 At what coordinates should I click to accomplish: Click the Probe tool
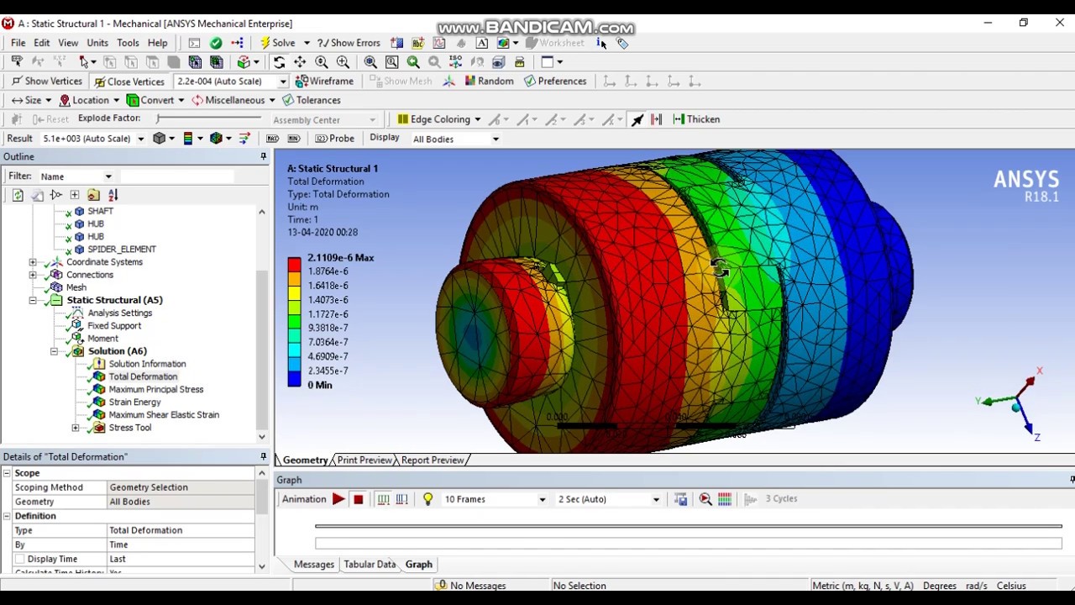point(334,139)
